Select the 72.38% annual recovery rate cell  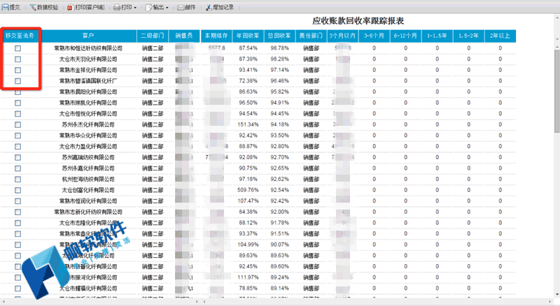coord(248,81)
